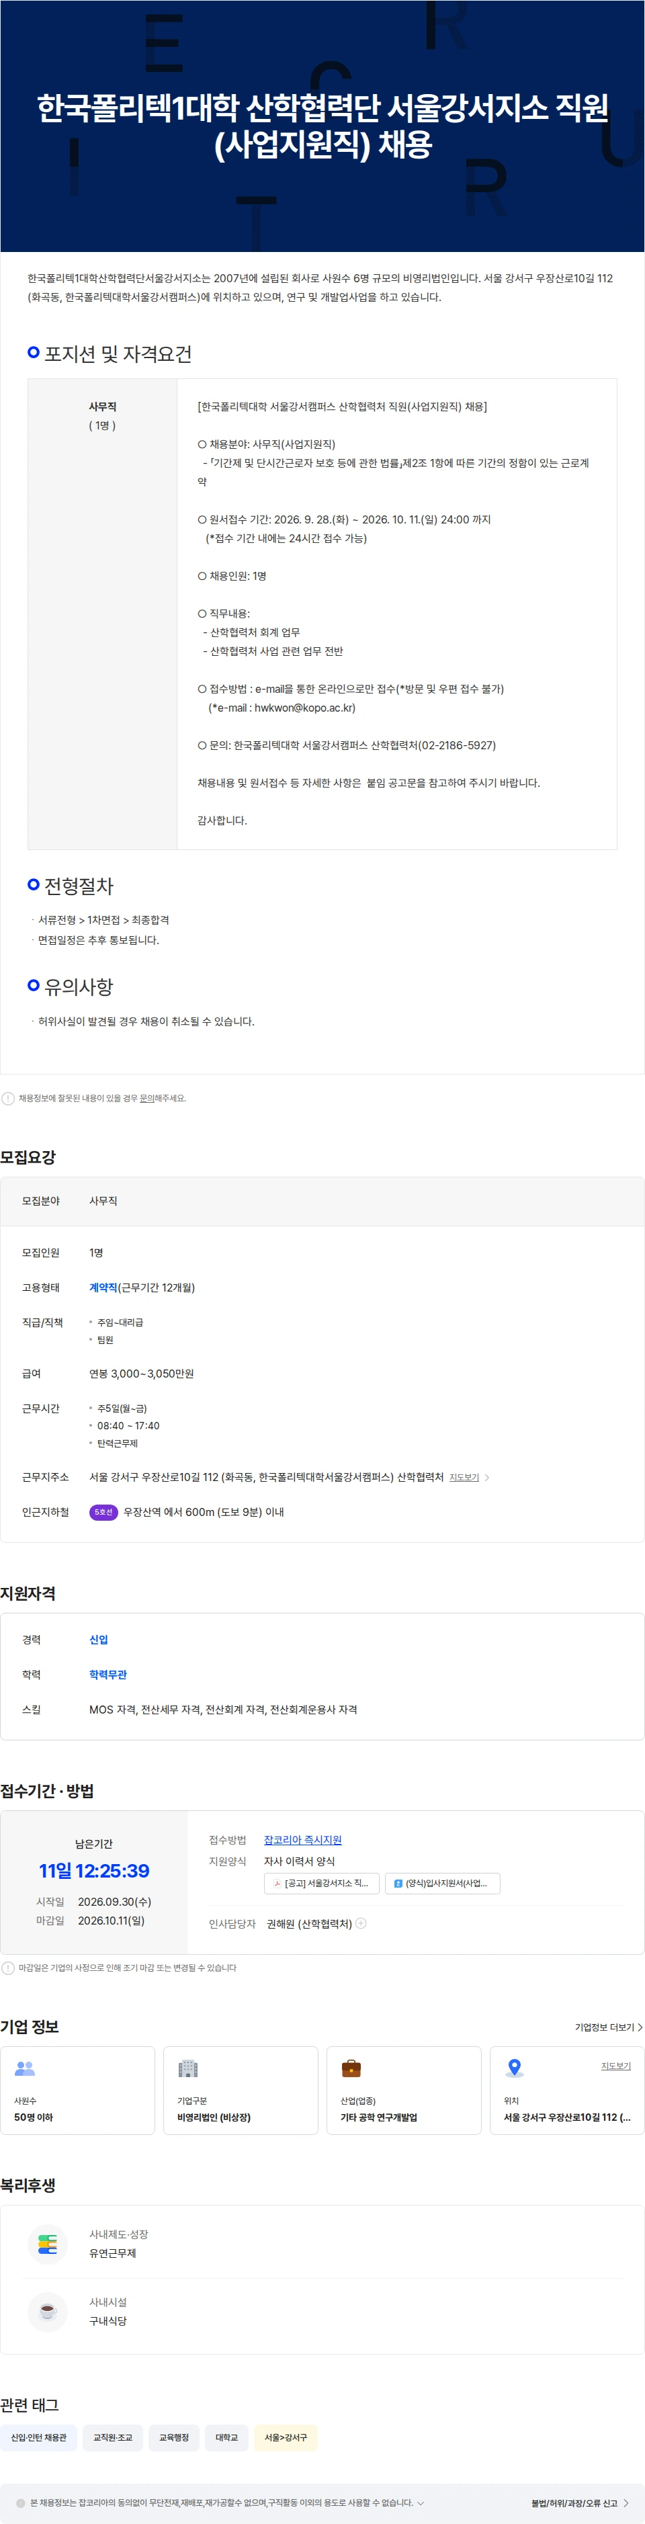
Task: Click the building icon in 기업구분 card
Action: (x=188, y=2068)
